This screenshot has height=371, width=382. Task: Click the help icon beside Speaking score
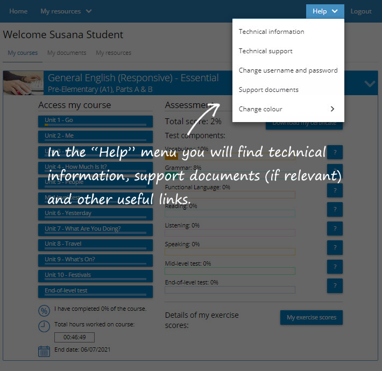pos(335,247)
